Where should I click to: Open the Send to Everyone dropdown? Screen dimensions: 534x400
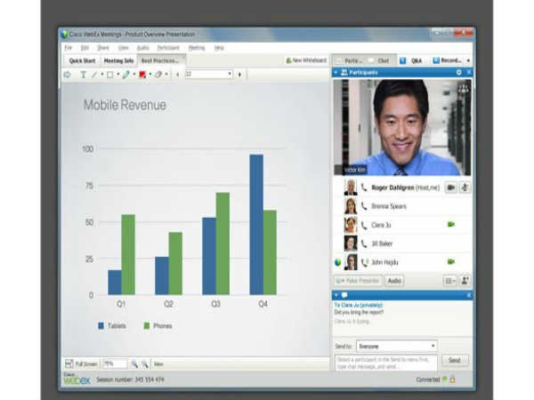(x=397, y=347)
